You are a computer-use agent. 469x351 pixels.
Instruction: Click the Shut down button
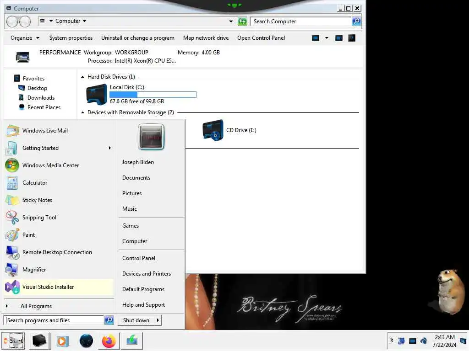click(136, 320)
